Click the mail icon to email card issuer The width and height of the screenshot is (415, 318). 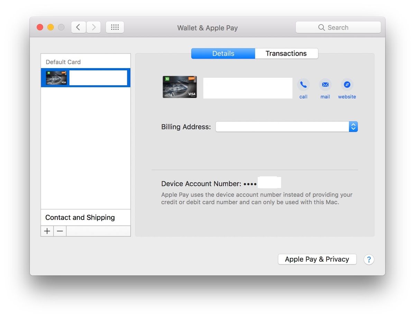(x=325, y=84)
